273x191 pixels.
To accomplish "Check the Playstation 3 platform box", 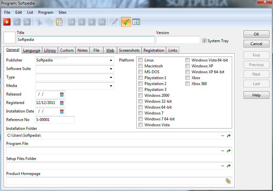I will 140,90.
